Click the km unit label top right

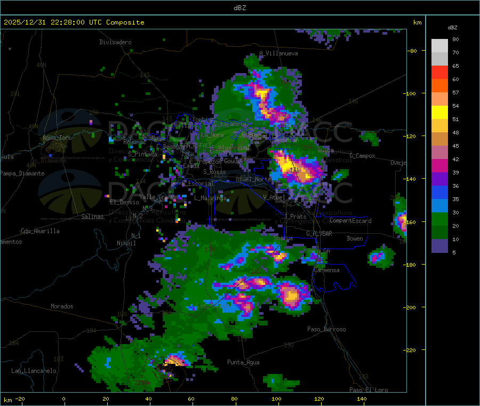tap(417, 22)
